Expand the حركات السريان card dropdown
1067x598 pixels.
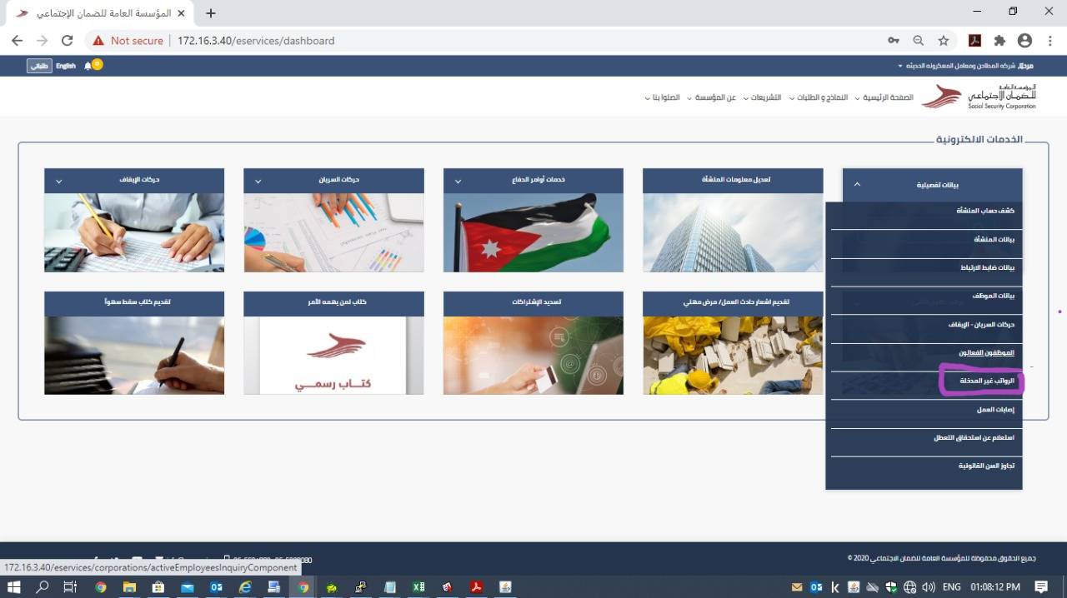click(258, 181)
